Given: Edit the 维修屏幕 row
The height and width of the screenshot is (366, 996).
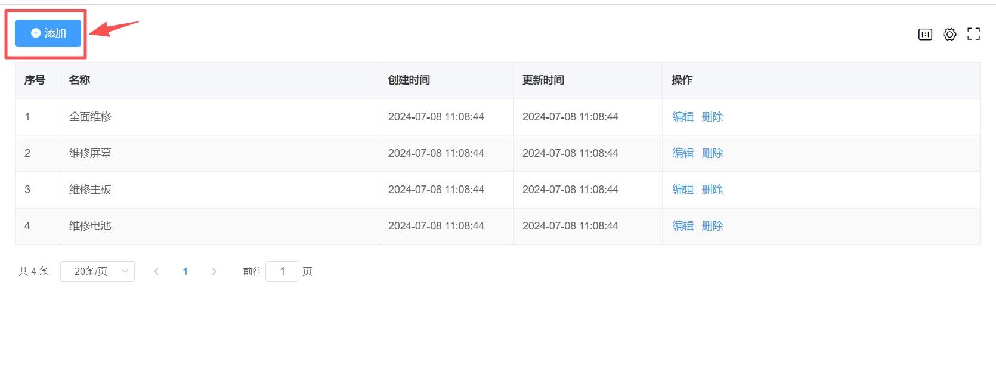Looking at the screenshot, I should [682, 153].
